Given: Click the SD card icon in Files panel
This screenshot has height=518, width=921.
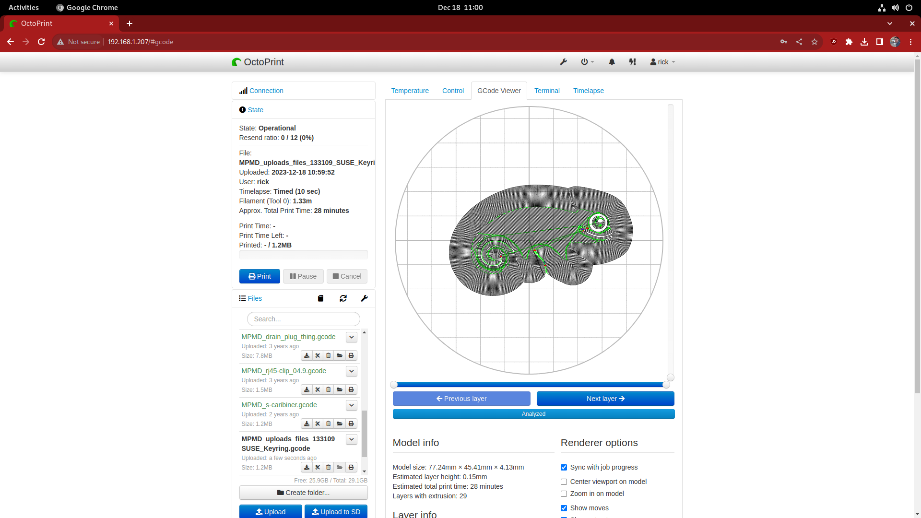Looking at the screenshot, I should coord(320,298).
